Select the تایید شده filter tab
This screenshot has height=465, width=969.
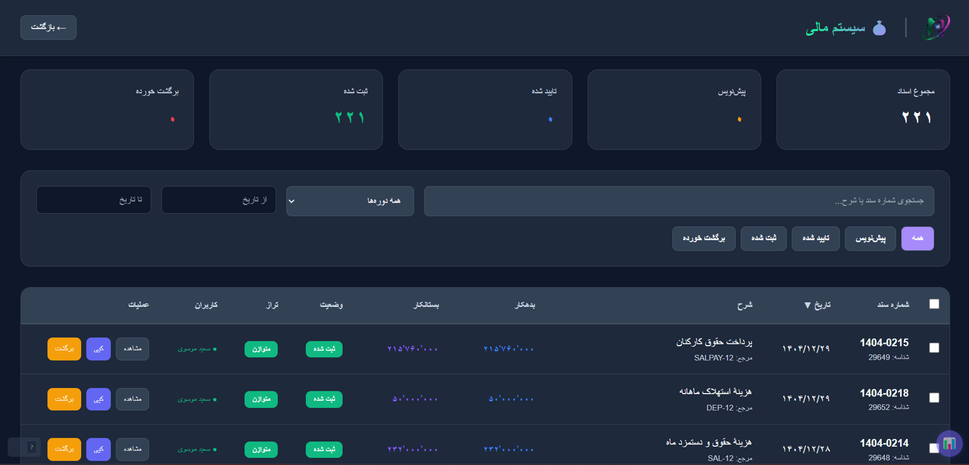click(816, 239)
